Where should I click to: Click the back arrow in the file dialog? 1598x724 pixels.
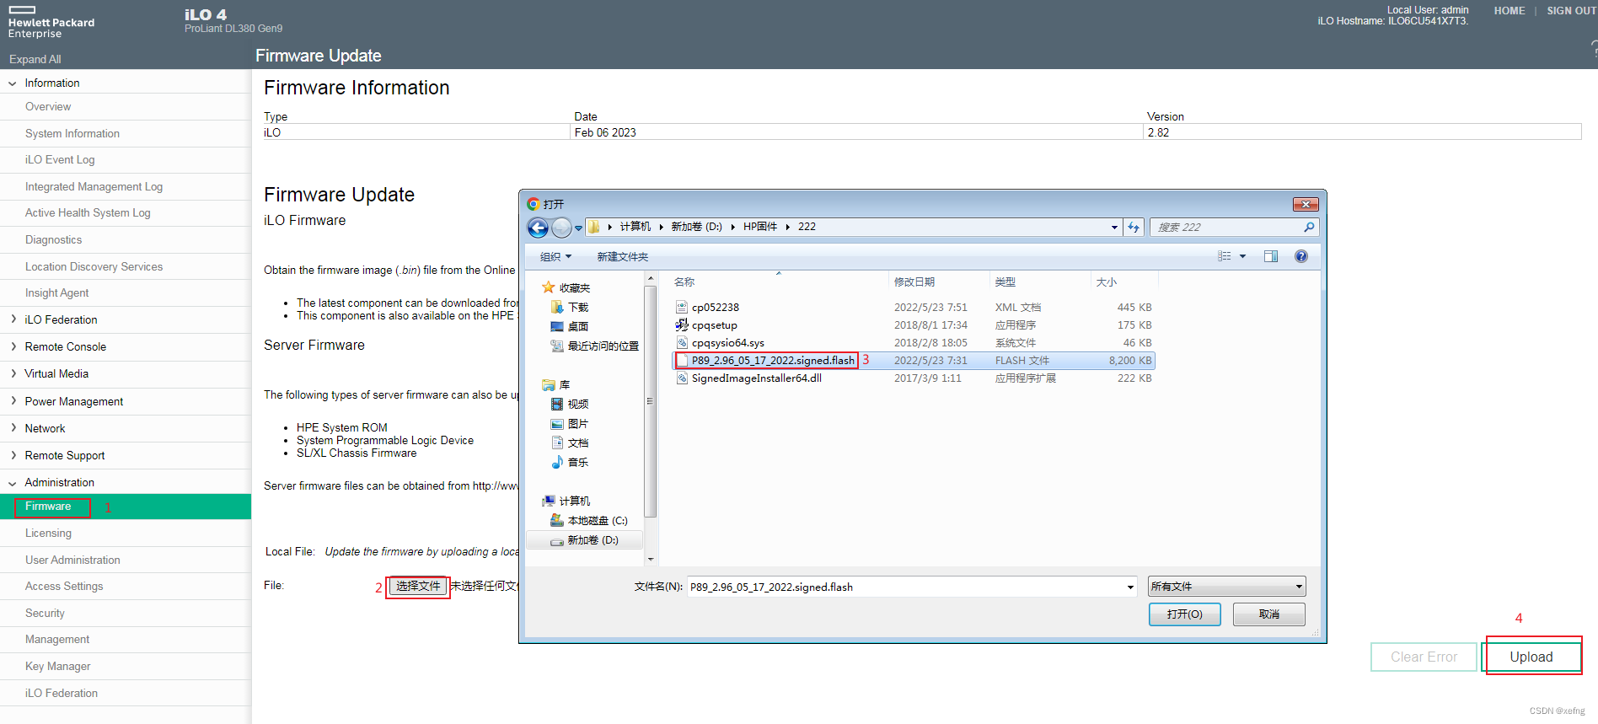point(538,228)
